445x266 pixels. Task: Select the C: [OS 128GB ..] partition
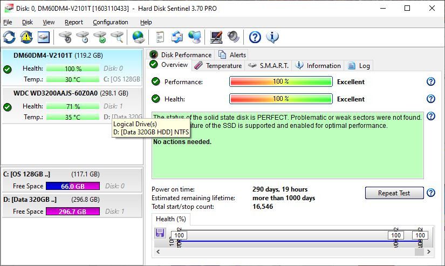click(x=72, y=180)
